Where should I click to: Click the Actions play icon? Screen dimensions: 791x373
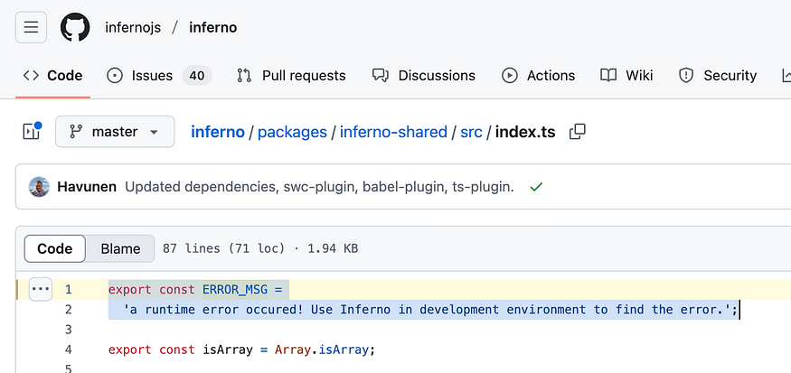coord(510,76)
